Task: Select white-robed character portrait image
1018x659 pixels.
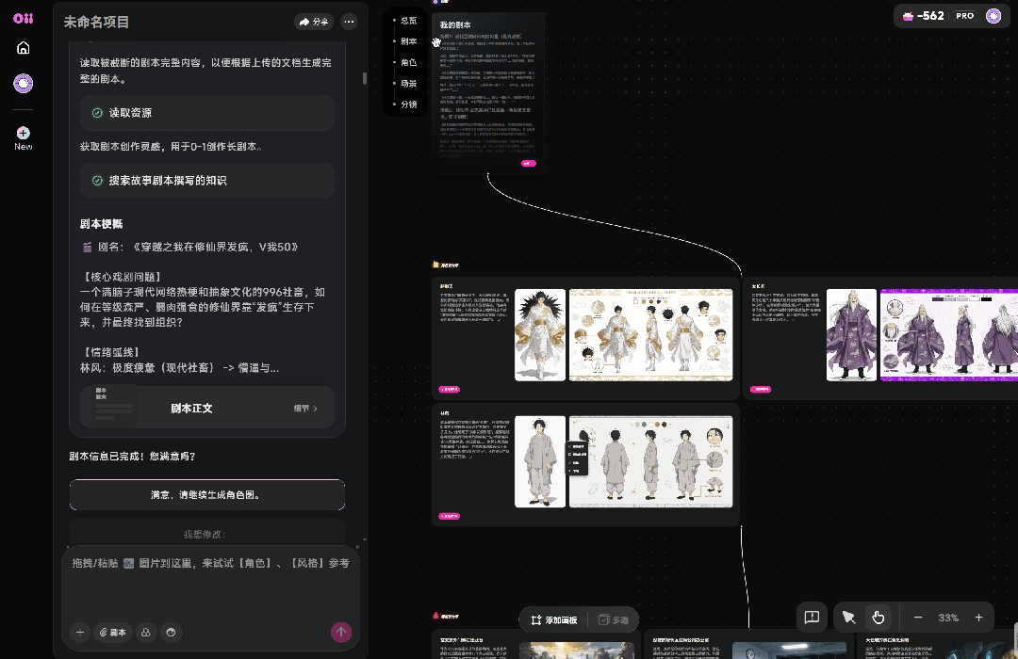Action: point(540,335)
